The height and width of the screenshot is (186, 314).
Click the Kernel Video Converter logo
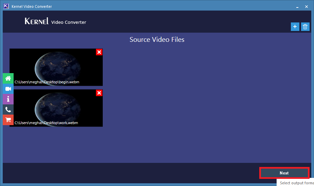[55, 21]
